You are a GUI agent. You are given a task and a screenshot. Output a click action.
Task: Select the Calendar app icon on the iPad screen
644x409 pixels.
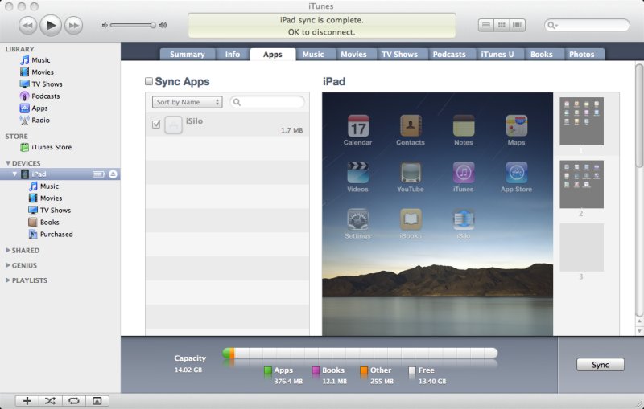coord(357,126)
